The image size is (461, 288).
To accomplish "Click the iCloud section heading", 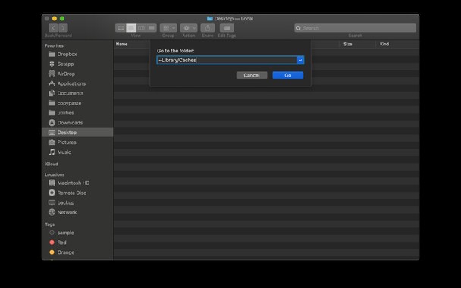I will 52,164.
